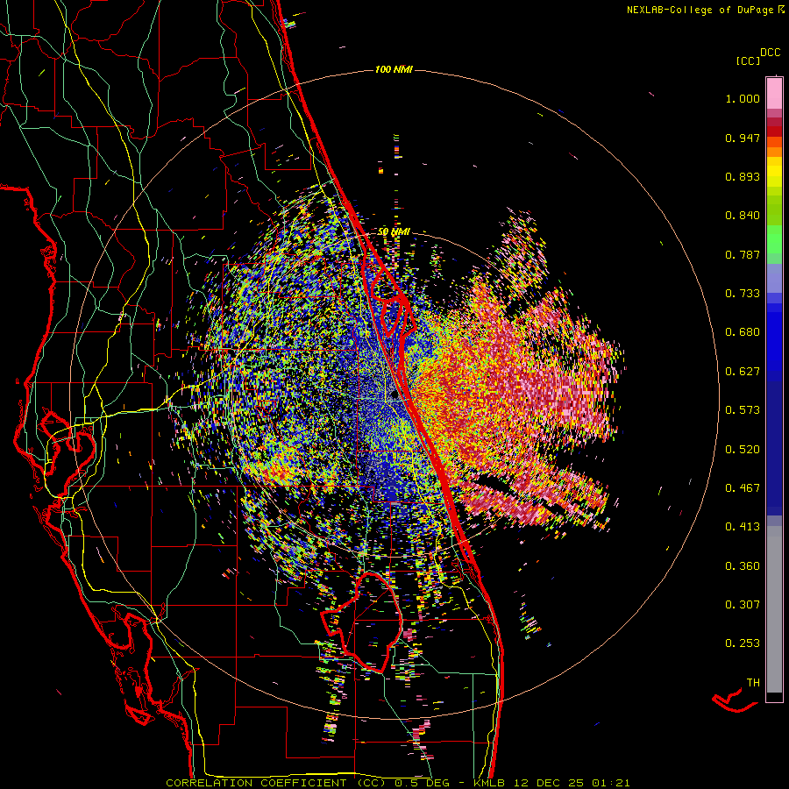Click the 01:21 timestamp
This screenshot has height=789, width=789.
(x=610, y=783)
